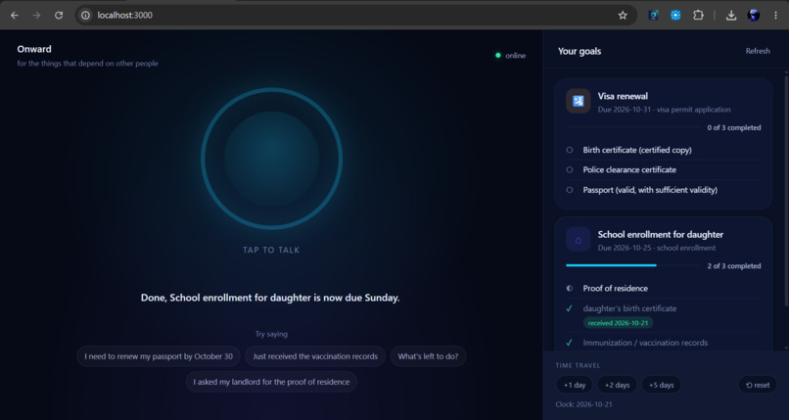Image resolution: width=789 pixels, height=420 pixels.
Task: Click the Visa renewal goal icon
Action: tap(579, 101)
